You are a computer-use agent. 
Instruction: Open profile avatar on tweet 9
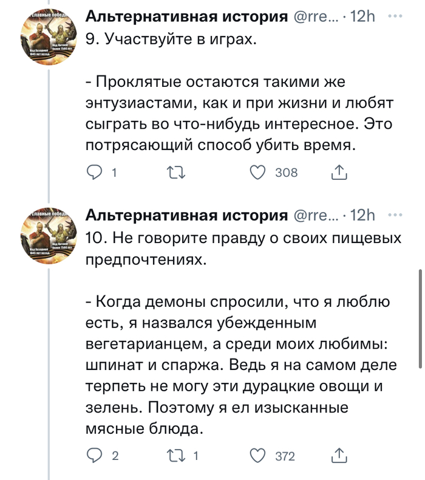coord(48,36)
